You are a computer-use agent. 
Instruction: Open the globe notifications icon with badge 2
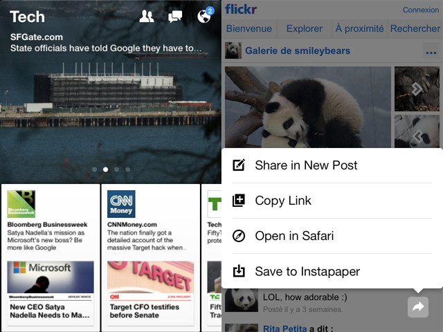click(205, 15)
